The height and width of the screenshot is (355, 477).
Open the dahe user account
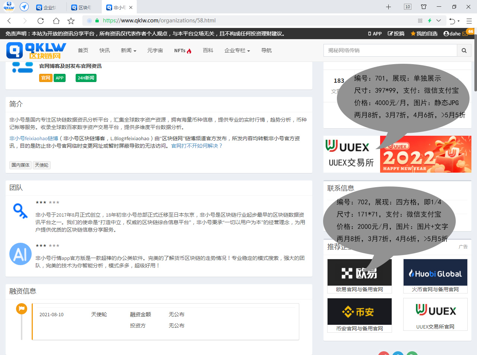[x=452, y=34]
